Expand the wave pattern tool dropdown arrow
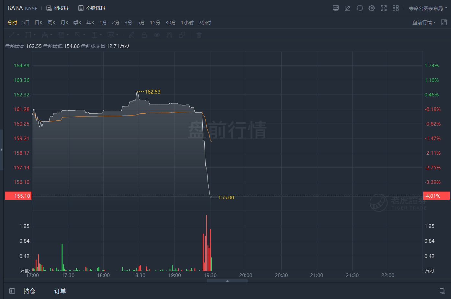Image resolution: width=451 pixels, height=299 pixels. coord(51,35)
